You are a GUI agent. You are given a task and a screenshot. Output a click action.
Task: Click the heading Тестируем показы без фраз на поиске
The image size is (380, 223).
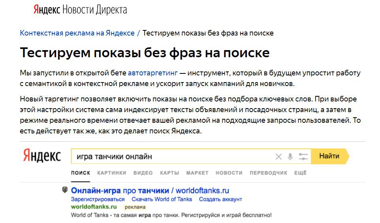[x=145, y=53]
